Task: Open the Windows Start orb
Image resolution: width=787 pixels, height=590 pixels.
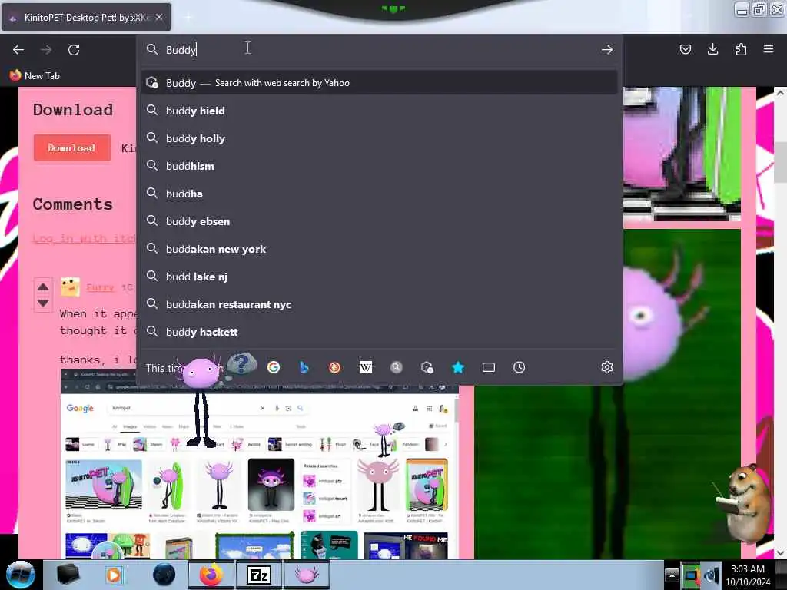Action: (21, 575)
